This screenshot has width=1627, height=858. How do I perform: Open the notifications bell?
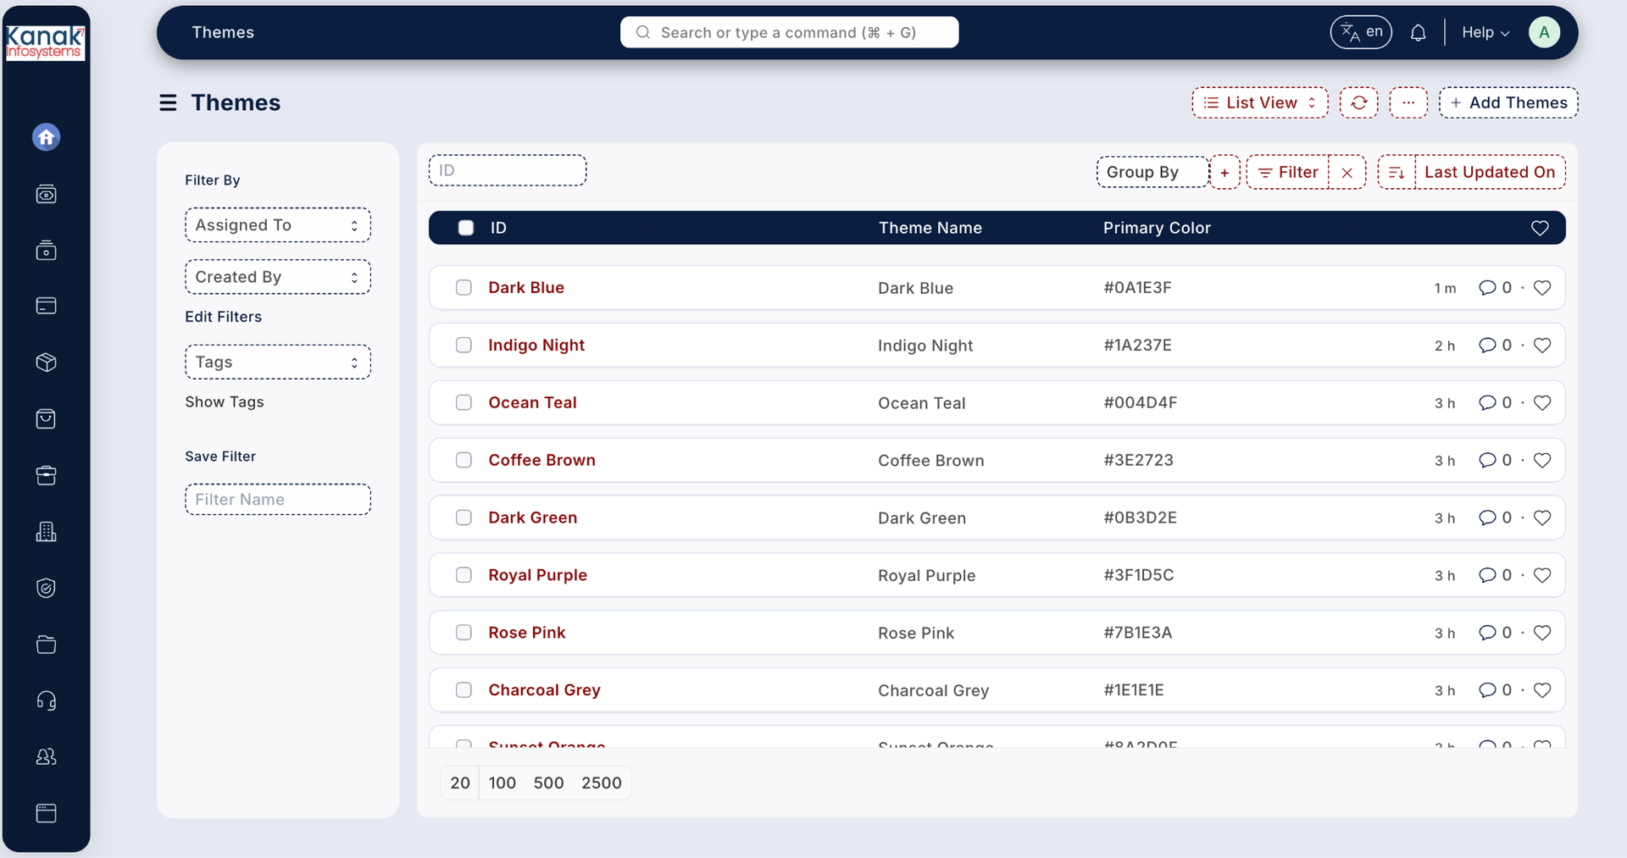tap(1418, 32)
